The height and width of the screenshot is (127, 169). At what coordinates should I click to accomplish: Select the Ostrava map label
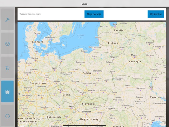coord(82,92)
